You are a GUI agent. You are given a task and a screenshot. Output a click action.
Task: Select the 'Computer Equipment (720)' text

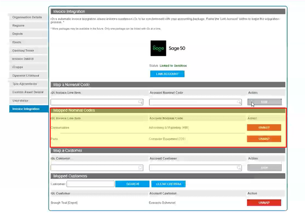167,139
